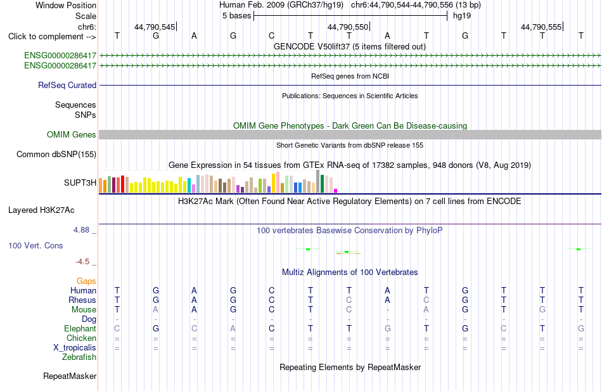This screenshot has width=602, height=391.
Task: Open the OMIM Genes track label
Action: [72, 135]
